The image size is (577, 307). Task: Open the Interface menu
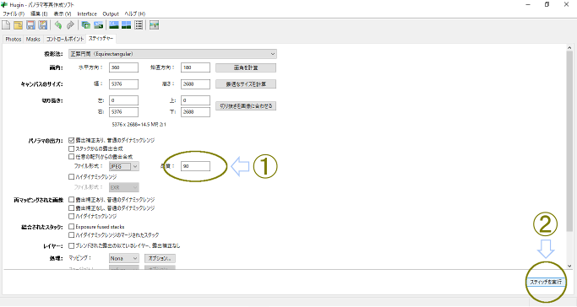point(87,14)
